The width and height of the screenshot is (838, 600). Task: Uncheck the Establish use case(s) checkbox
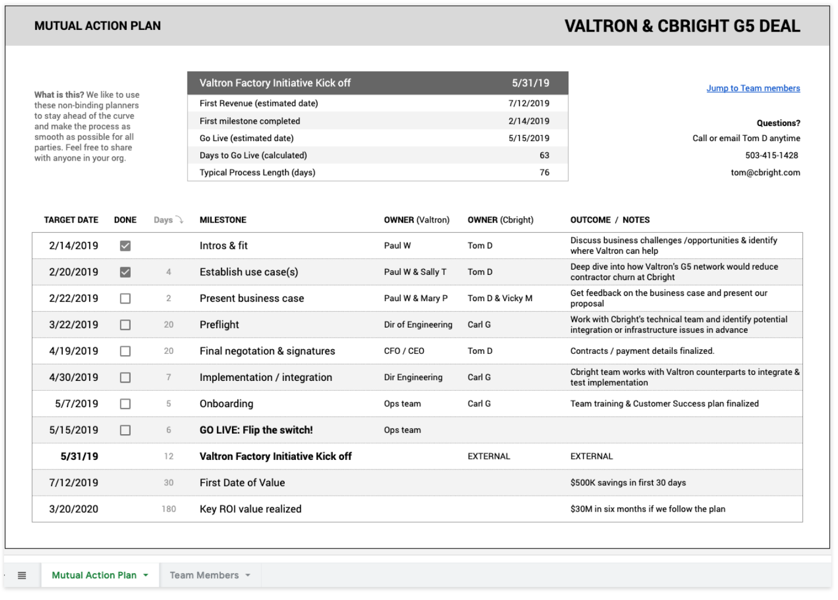tap(125, 271)
